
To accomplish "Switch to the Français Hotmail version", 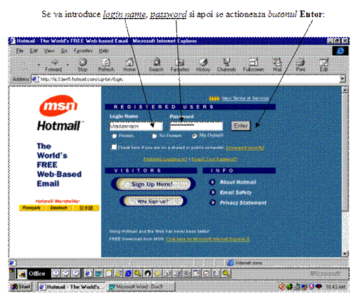I will click(x=32, y=208).
